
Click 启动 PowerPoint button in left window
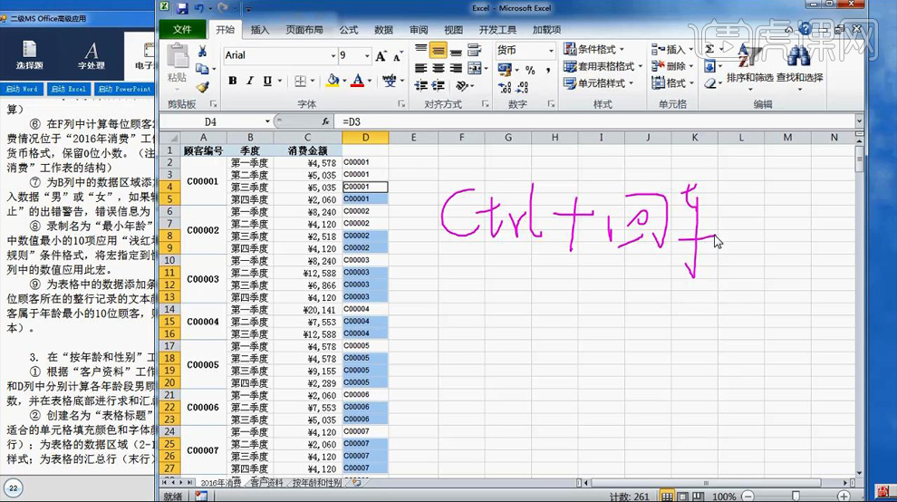click(123, 89)
